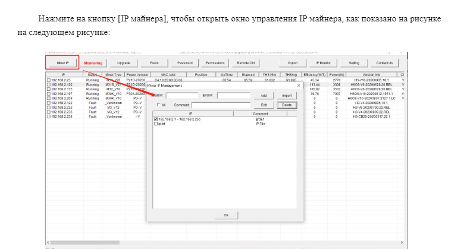Tick the checkbox for 192.168.2.238

click(x=49, y=117)
